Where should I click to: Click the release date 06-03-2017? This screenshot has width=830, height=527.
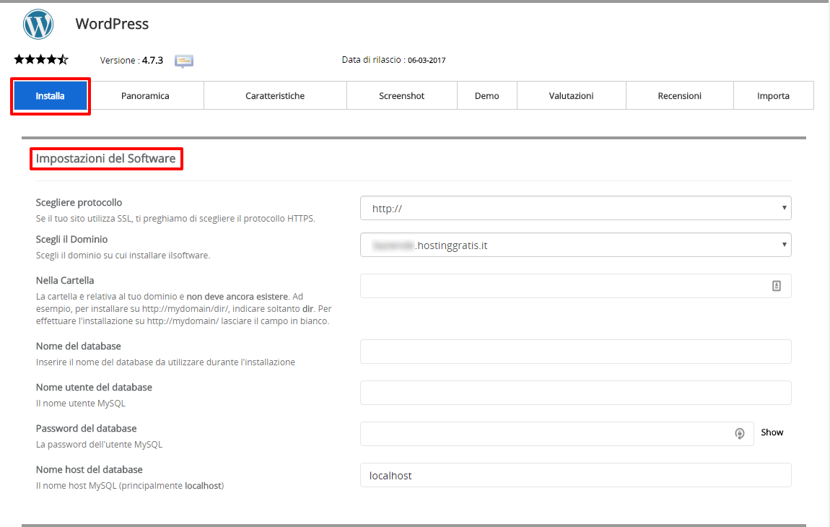pyautogui.click(x=427, y=61)
